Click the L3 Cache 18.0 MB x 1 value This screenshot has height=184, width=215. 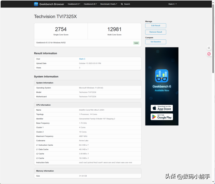pos(84,158)
